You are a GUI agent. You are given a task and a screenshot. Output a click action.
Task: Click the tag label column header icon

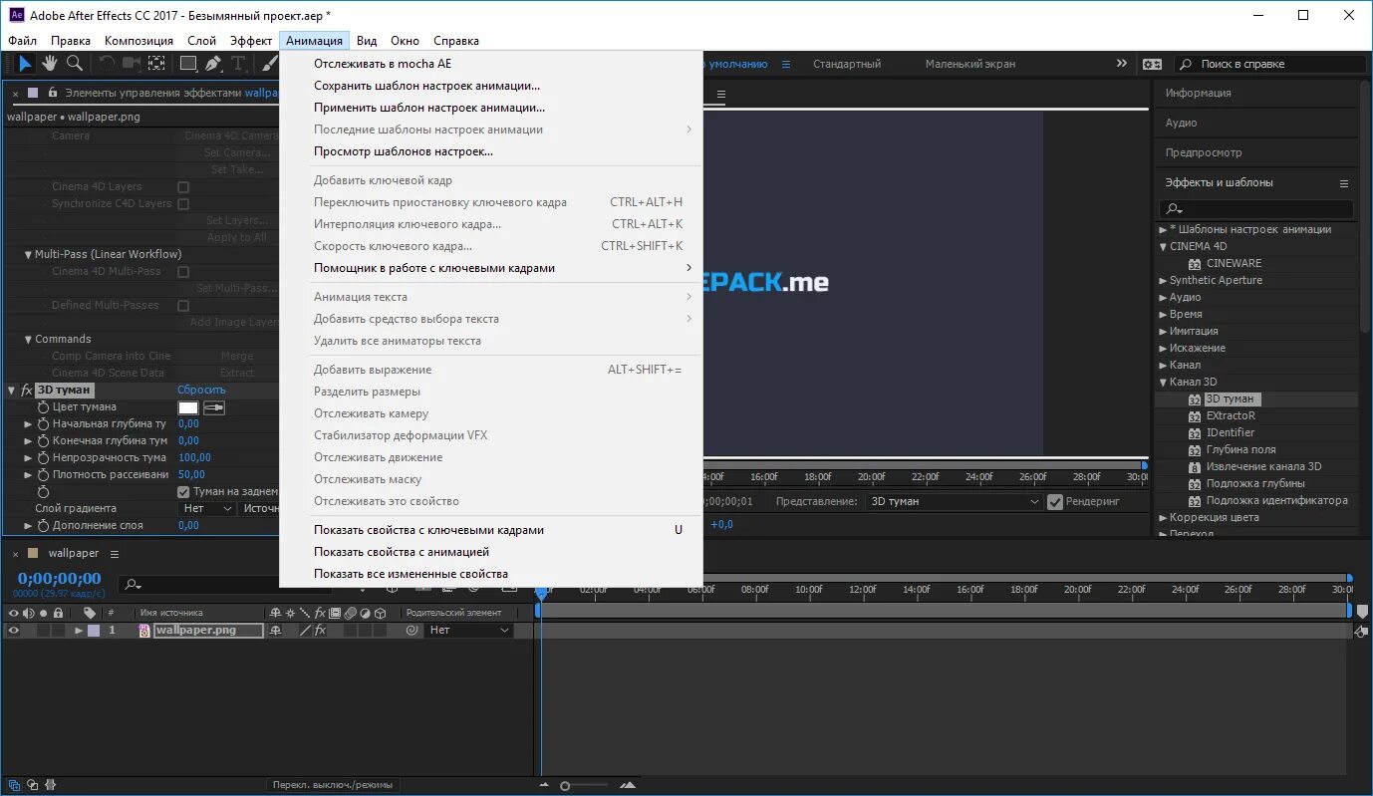[x=89, y=613]
